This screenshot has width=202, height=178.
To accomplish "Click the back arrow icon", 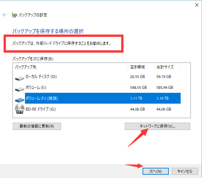I will 5,15.
